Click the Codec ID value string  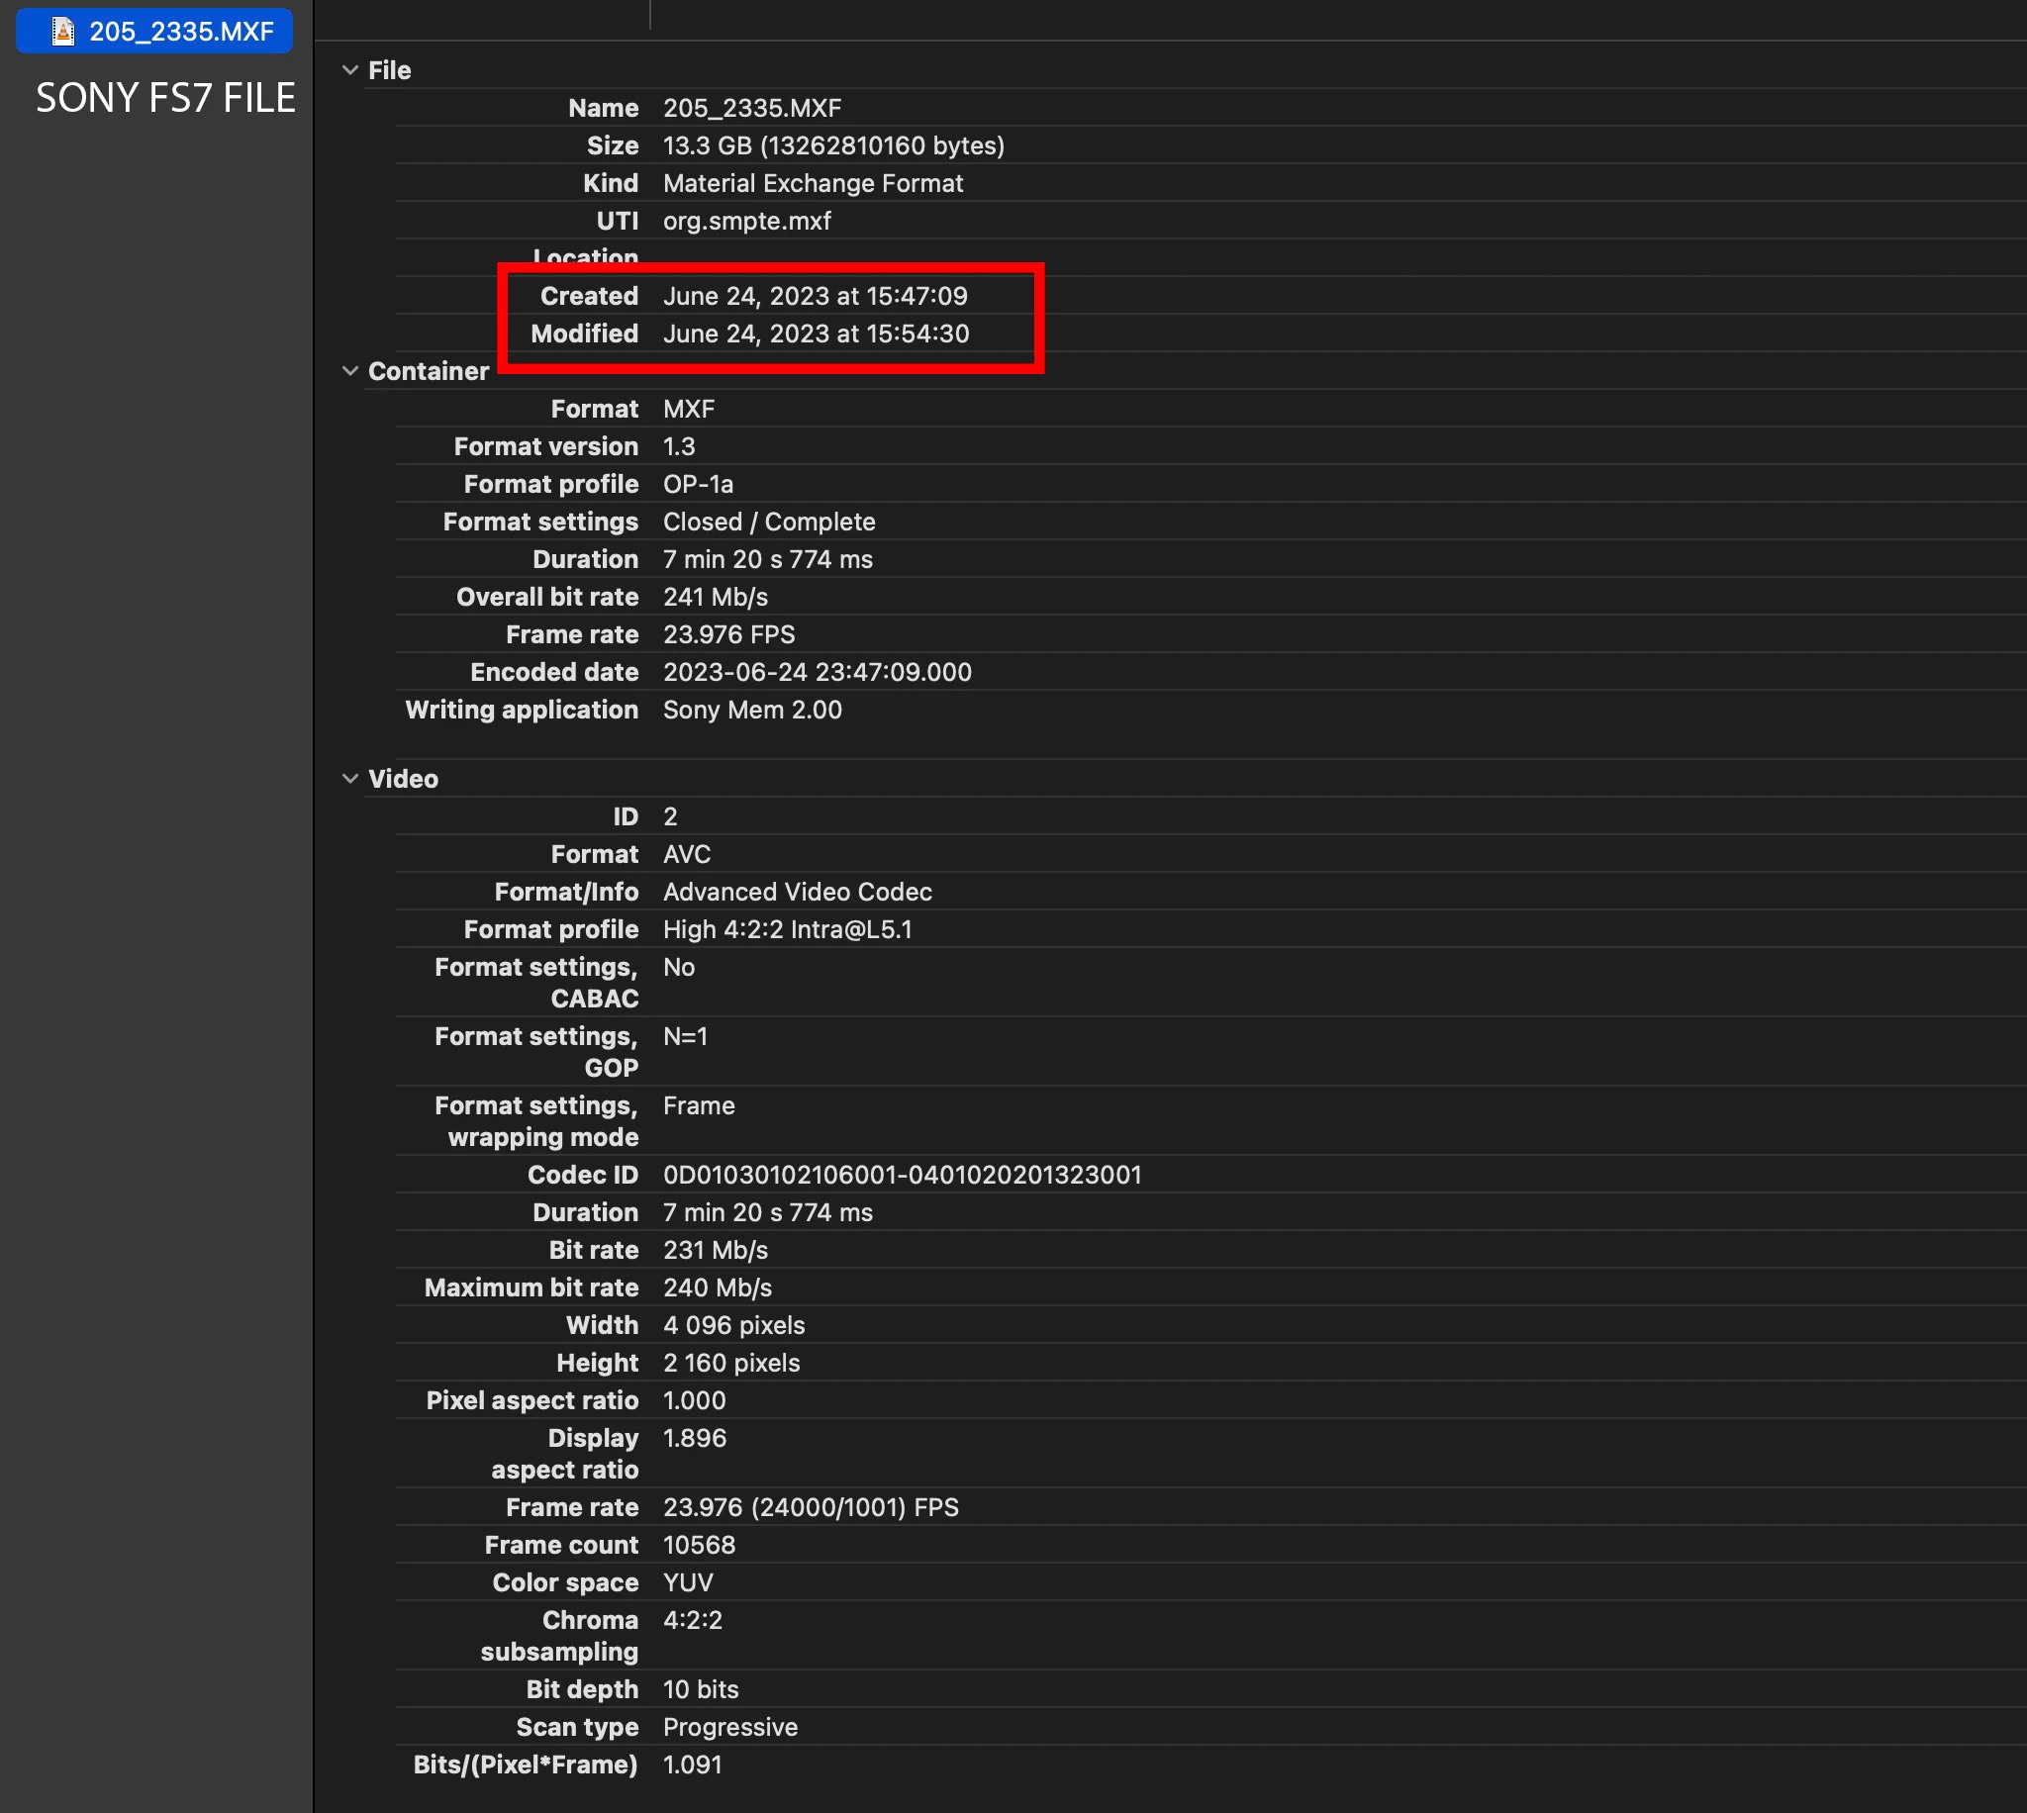pyautogui.click(x=902, y=1176)
